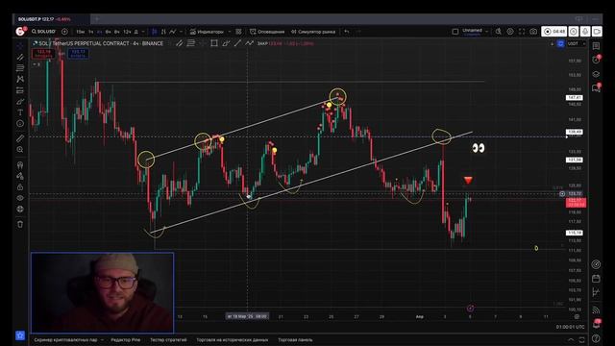This screenshot has width=615, height=346.
Task: Select the zoom in tool
Action: click(20, 150)
